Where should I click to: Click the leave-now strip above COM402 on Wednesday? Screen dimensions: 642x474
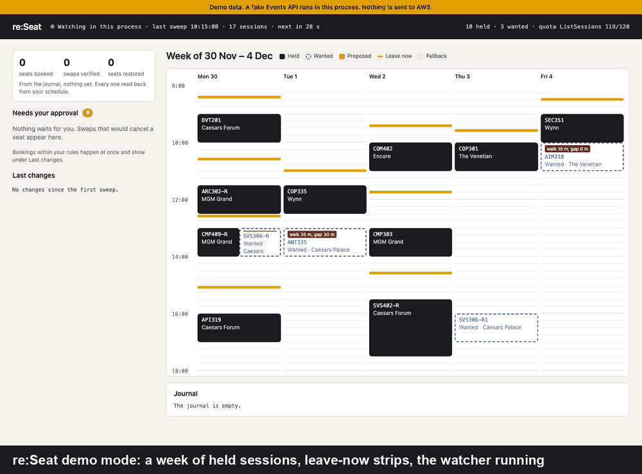(x=411, y=126)
